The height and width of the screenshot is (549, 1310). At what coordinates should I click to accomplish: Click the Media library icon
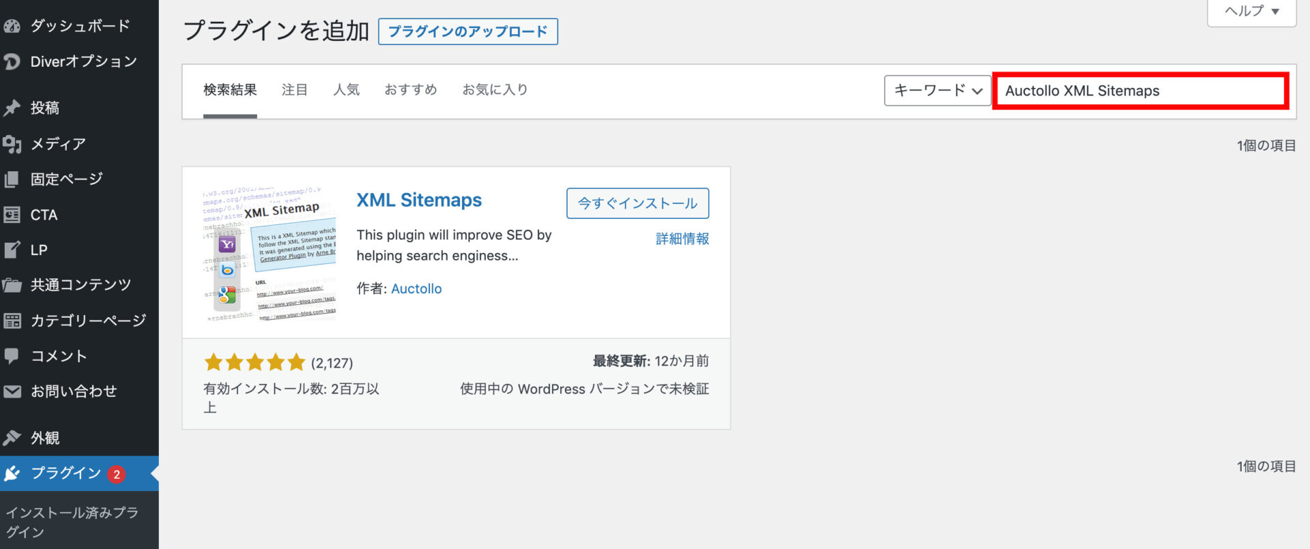point(12,144)
